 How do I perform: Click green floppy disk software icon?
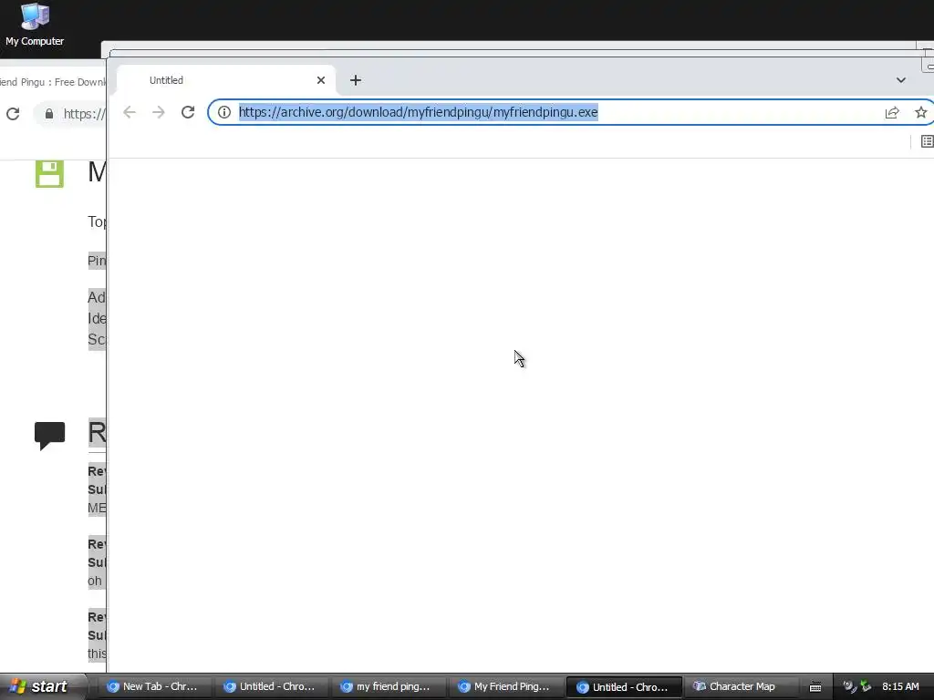49,173
